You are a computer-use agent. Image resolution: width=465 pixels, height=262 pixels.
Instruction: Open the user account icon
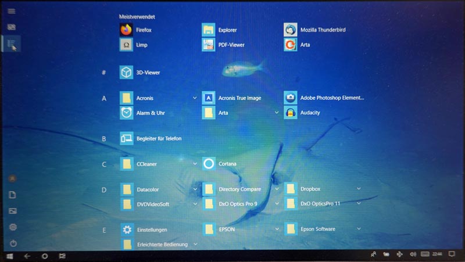[x=12, y=178]
